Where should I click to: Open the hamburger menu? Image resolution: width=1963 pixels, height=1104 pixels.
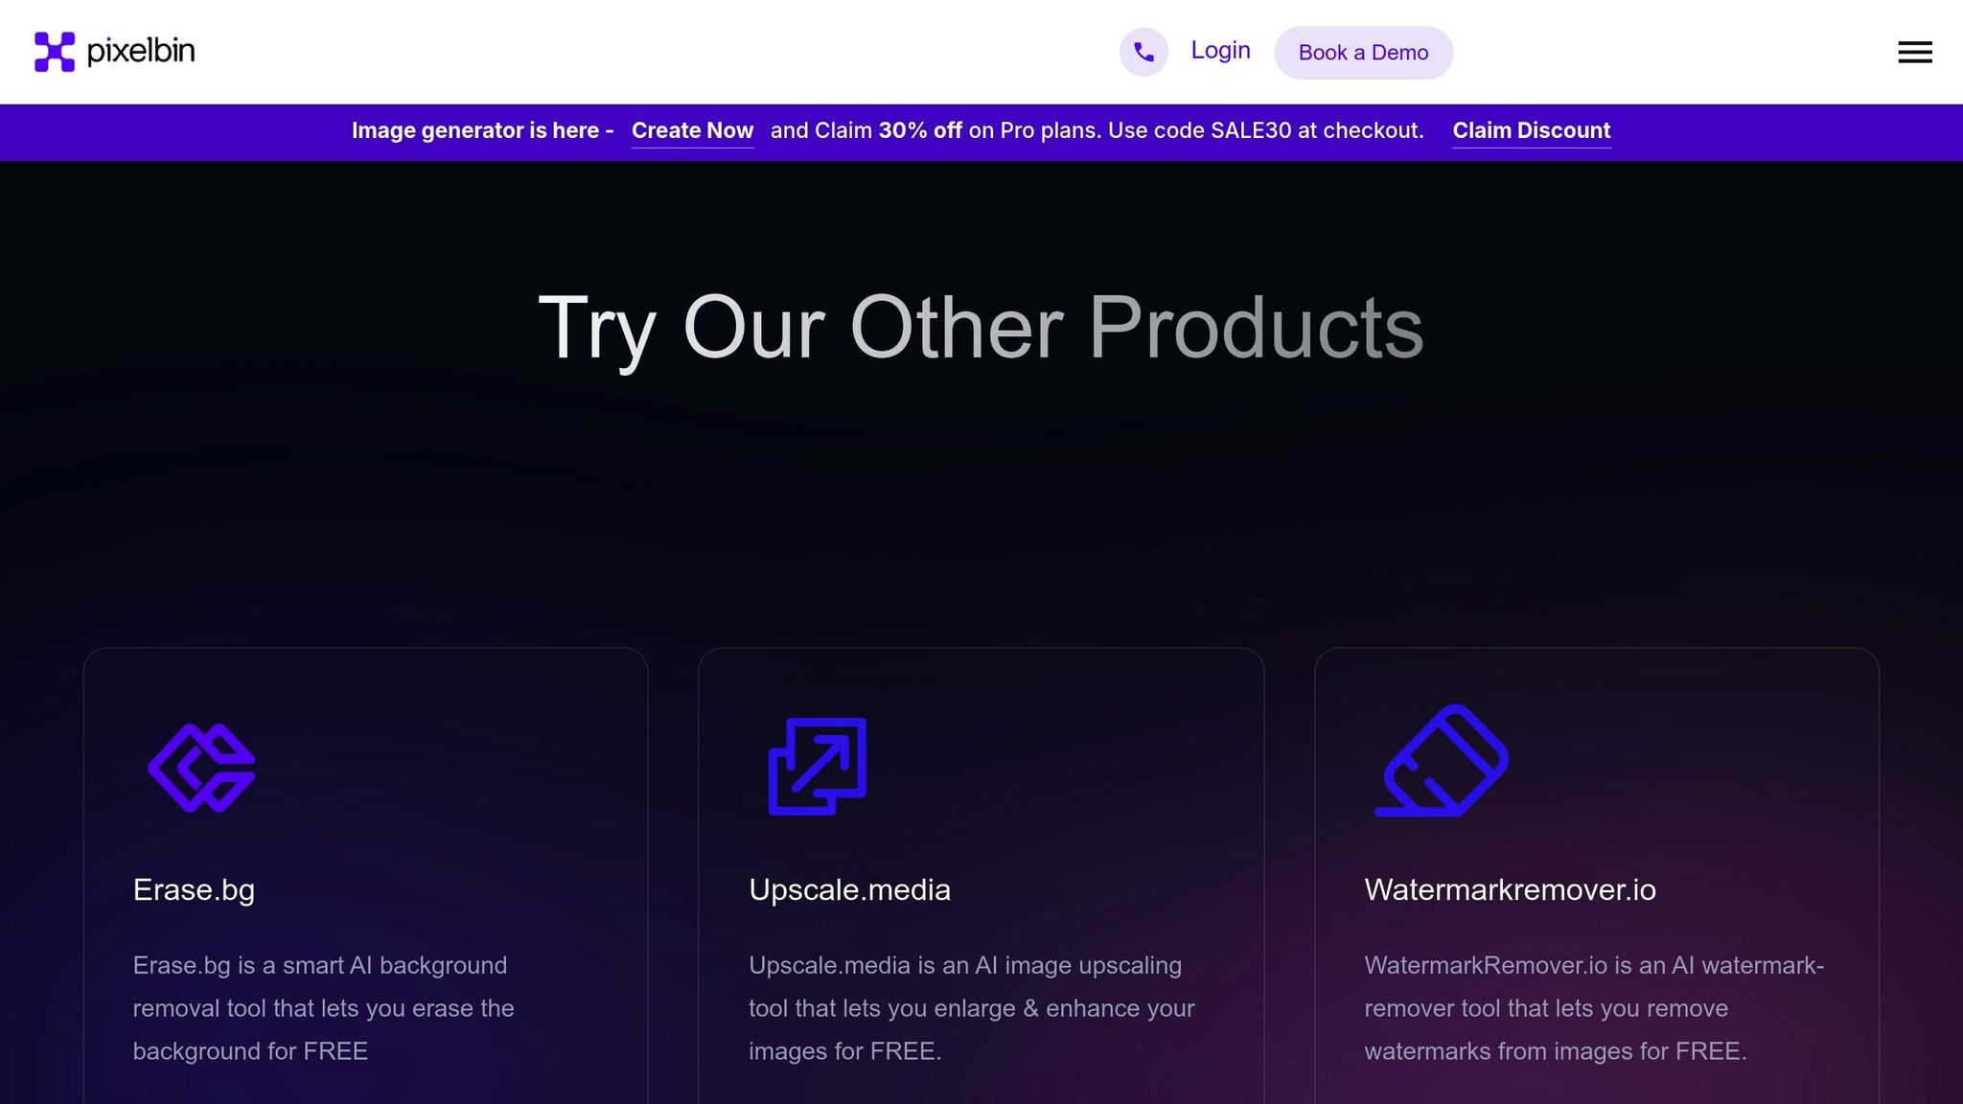tap(1915, 52)
